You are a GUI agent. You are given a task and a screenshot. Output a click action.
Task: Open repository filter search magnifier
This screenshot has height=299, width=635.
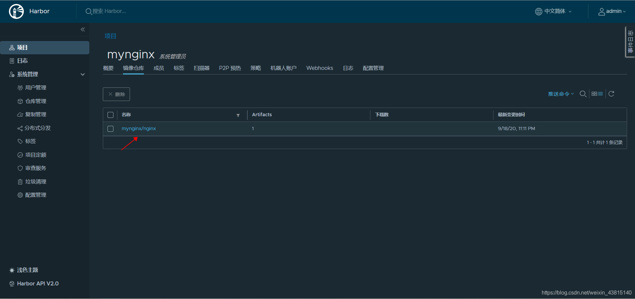(583, 94)
